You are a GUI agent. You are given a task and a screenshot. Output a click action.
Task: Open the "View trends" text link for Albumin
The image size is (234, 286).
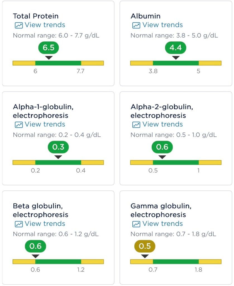(x=163, y=25)
